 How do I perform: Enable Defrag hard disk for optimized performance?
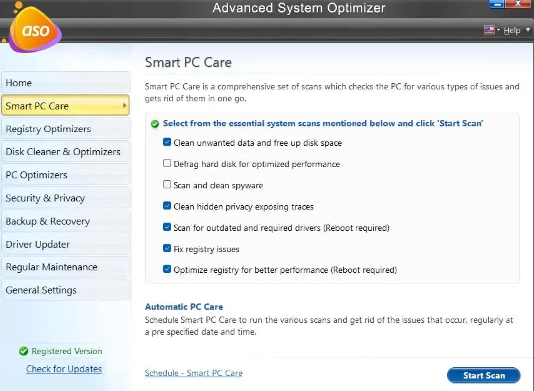coord(167,163)
